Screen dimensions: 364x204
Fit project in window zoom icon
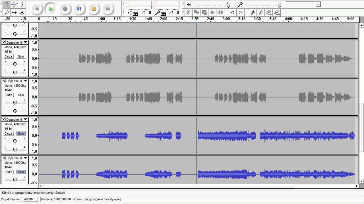[x=277, y=12]
